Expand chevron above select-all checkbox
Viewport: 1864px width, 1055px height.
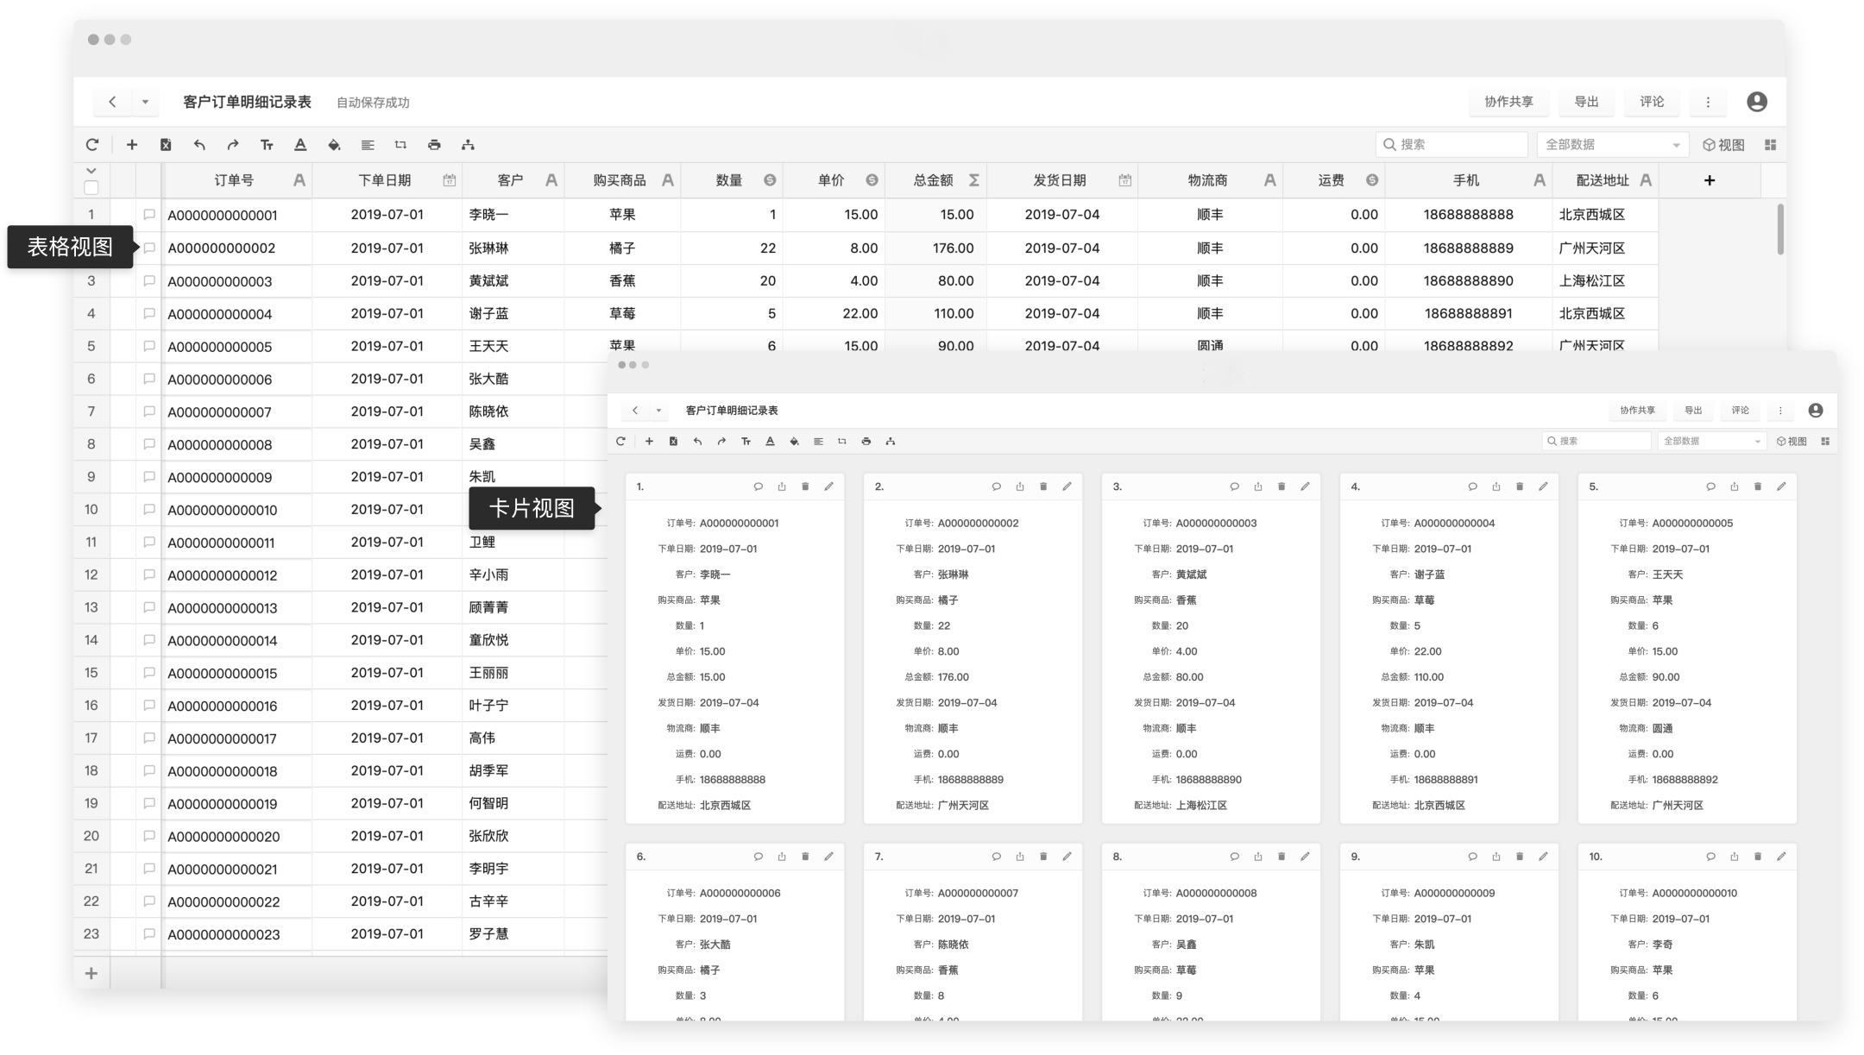[x=91, y=170]
